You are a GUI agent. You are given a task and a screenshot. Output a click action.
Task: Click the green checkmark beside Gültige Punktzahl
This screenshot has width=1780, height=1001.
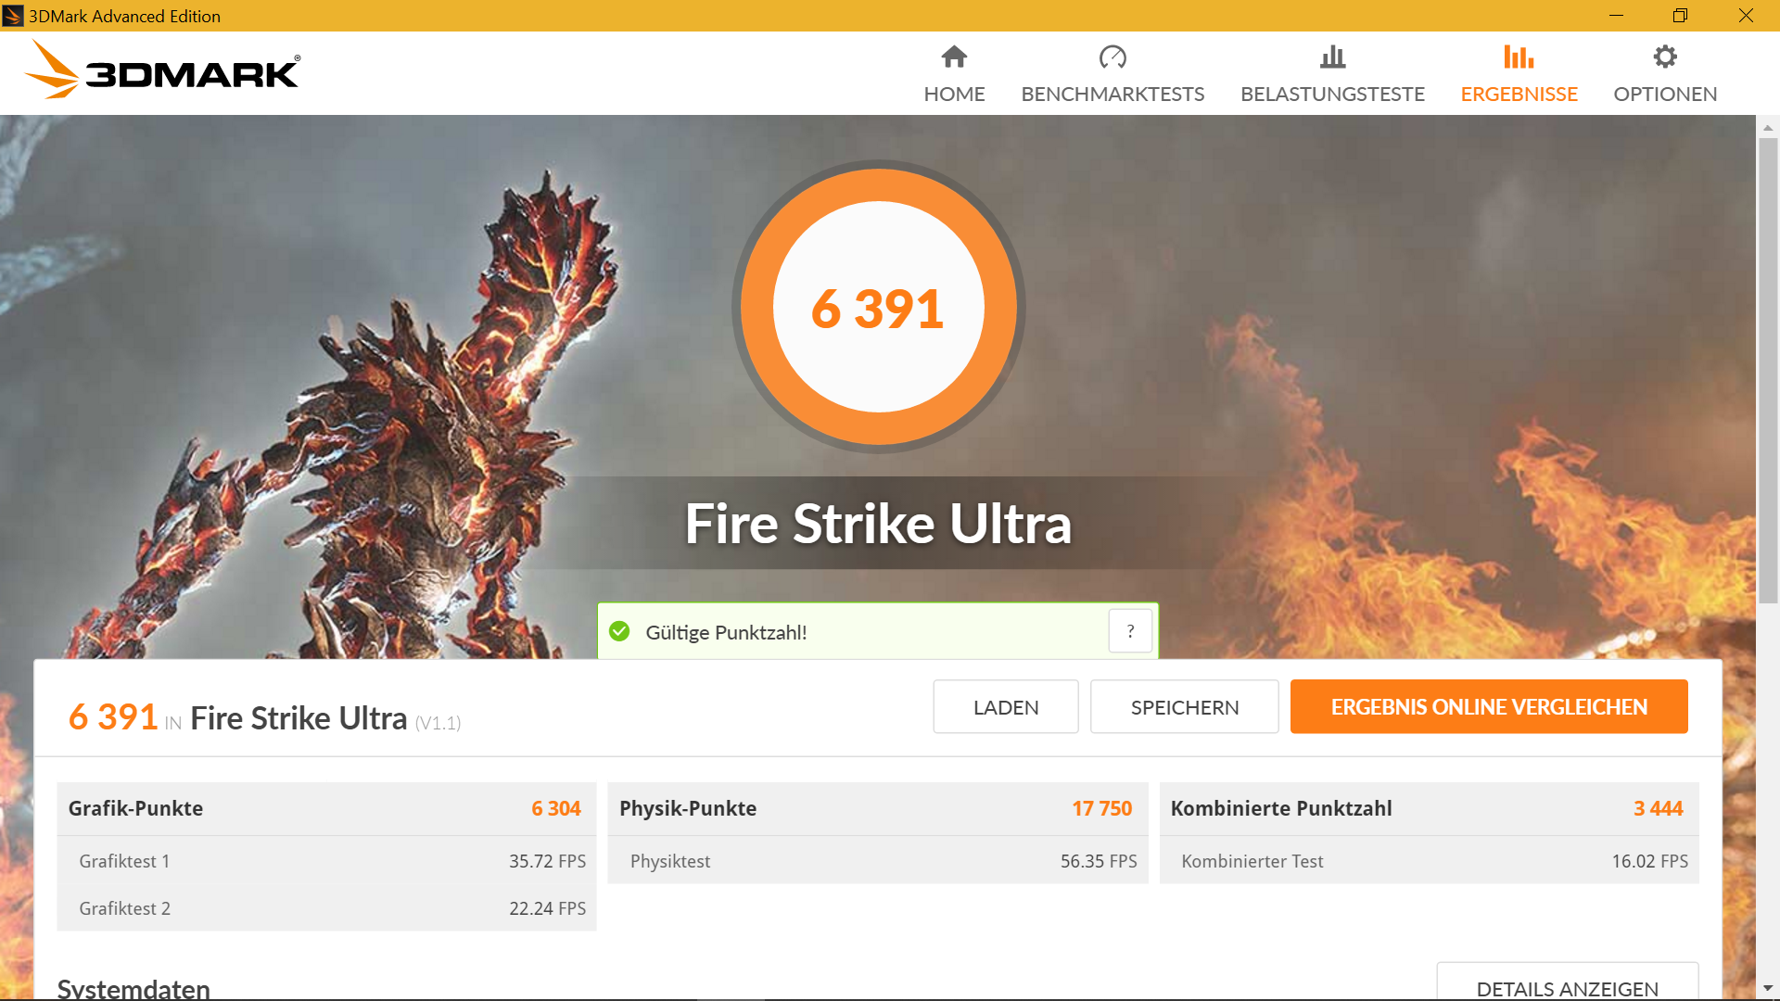coord(617,631)
